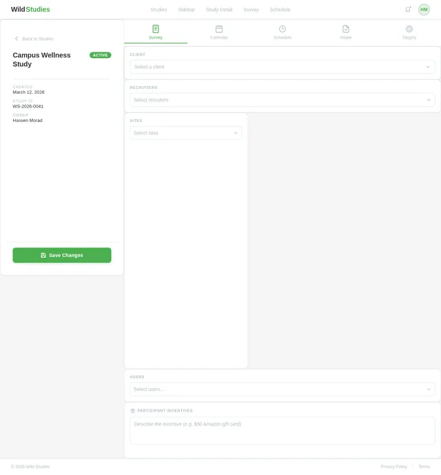Click the WS-2026-0041 study ID
441x475 pixels.
point(28,106)
